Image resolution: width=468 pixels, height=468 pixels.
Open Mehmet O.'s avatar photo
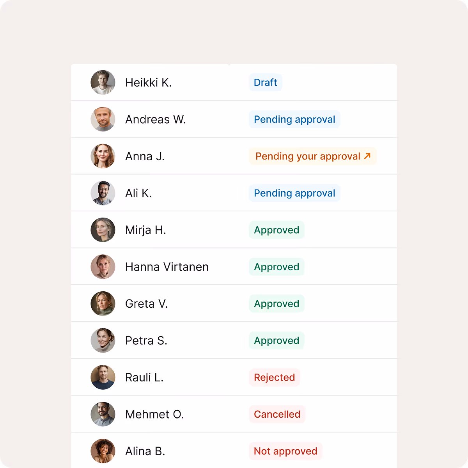pos(103,414)
